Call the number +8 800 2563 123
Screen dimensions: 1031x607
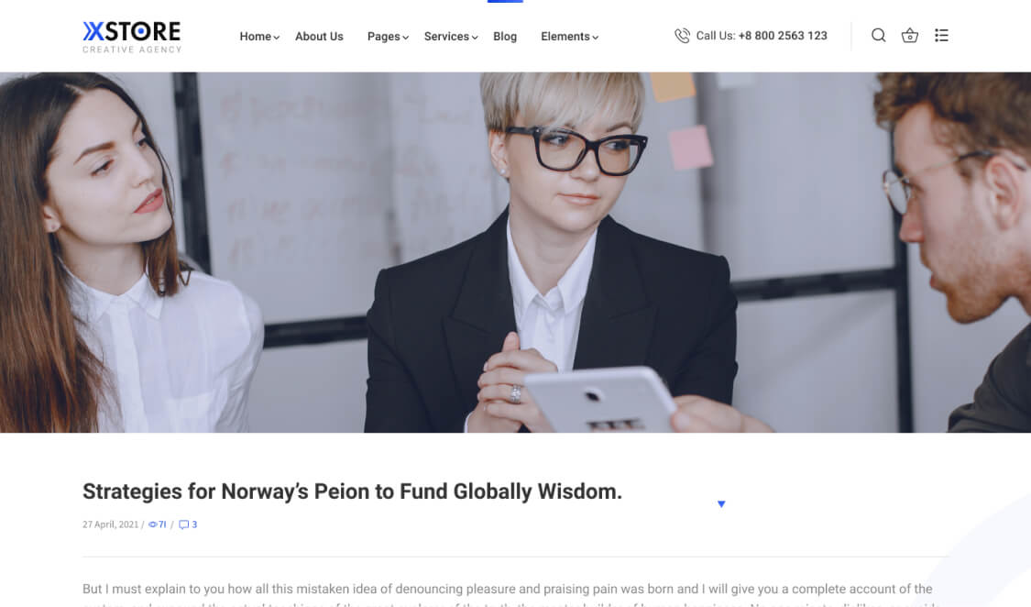783,36
